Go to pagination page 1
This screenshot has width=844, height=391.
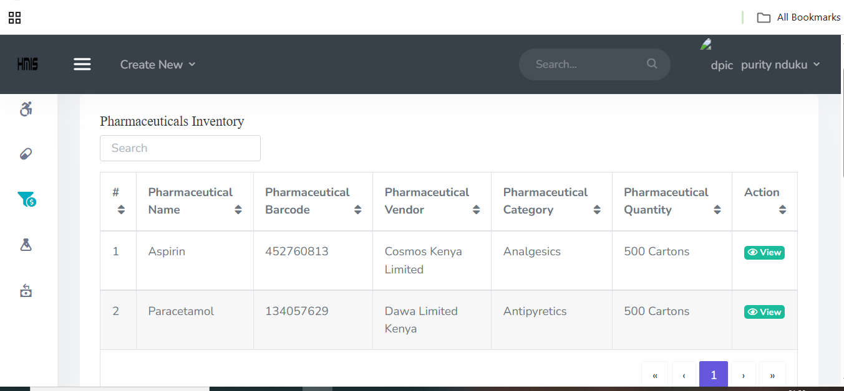click(x=714, y=375)
